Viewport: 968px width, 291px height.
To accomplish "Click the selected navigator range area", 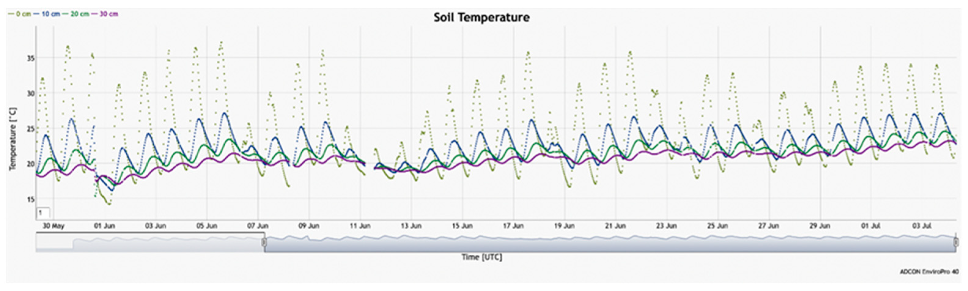I will [601, 244].
